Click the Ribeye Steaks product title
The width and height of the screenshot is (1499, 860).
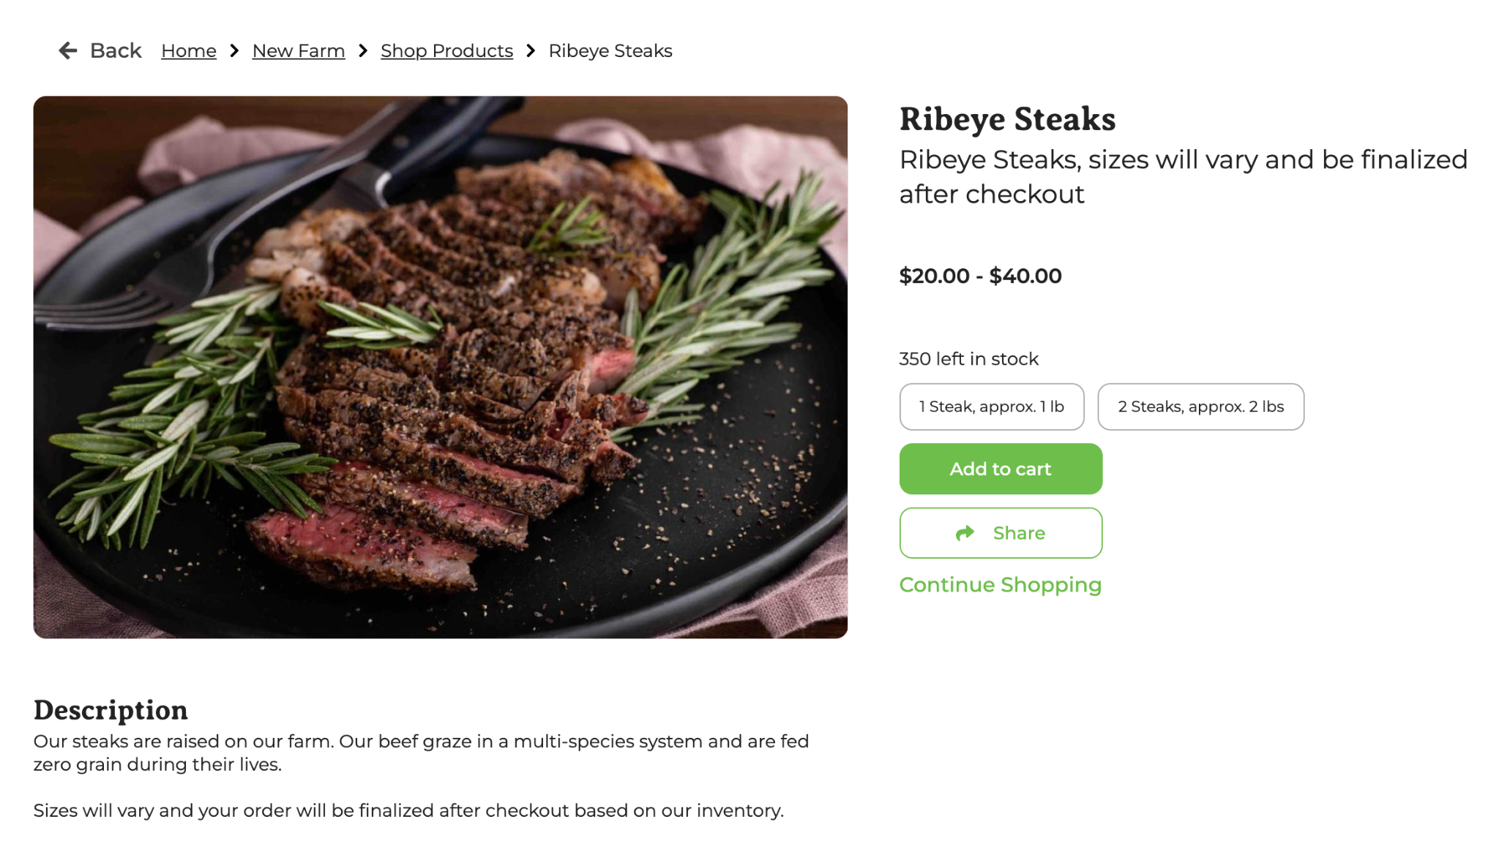tap(1007, 119)
